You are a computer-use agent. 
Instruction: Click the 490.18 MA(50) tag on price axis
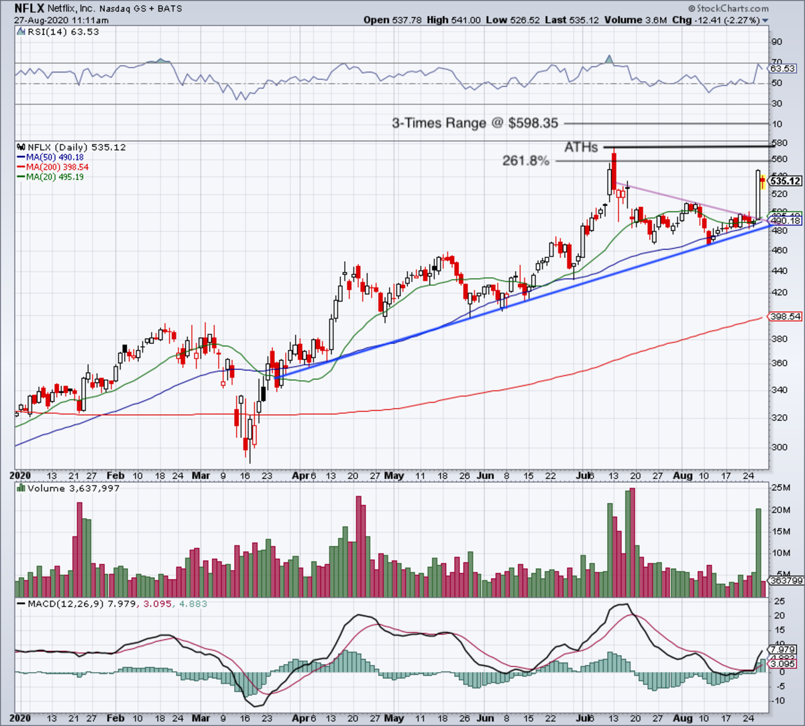tap(785, 221)
